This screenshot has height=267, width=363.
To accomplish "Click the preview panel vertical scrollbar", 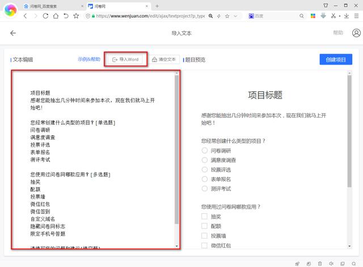I will coord(349,131).
